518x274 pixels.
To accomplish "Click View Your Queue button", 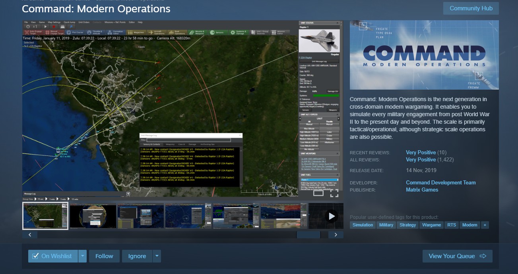I will tap(457, 256).
